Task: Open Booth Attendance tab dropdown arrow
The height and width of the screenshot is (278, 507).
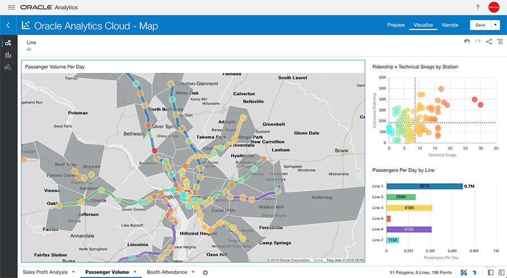Action: (x=194, y=272)
